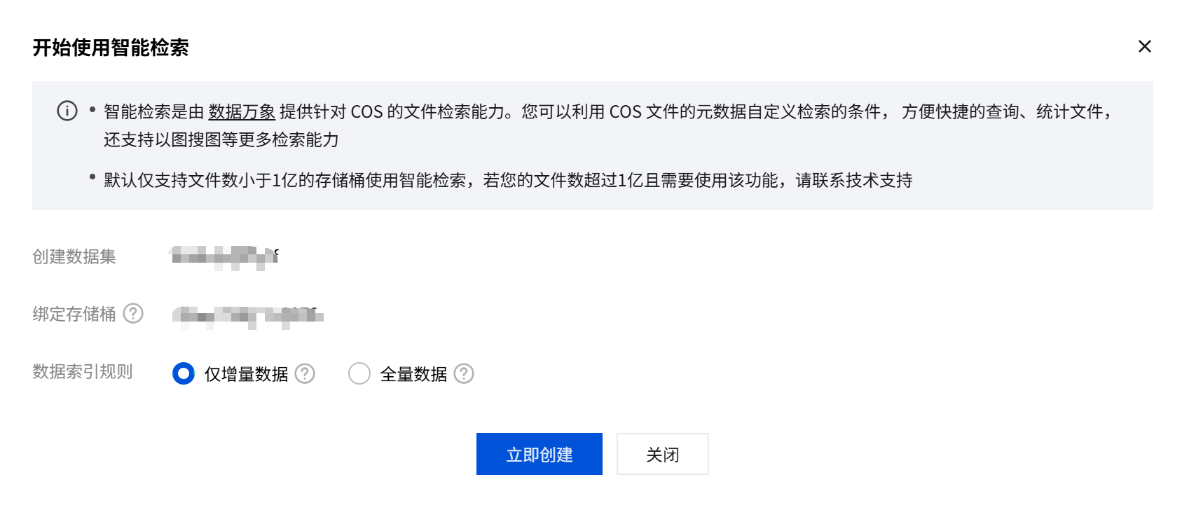Click the 绑定存储桶 label text
The image size is (1182, 510).
(x=74, y=314)
